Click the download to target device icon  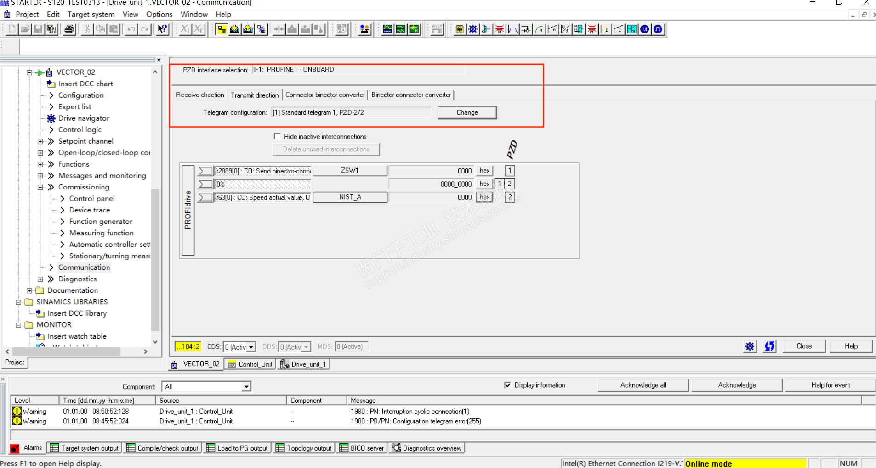pos(235,29)
